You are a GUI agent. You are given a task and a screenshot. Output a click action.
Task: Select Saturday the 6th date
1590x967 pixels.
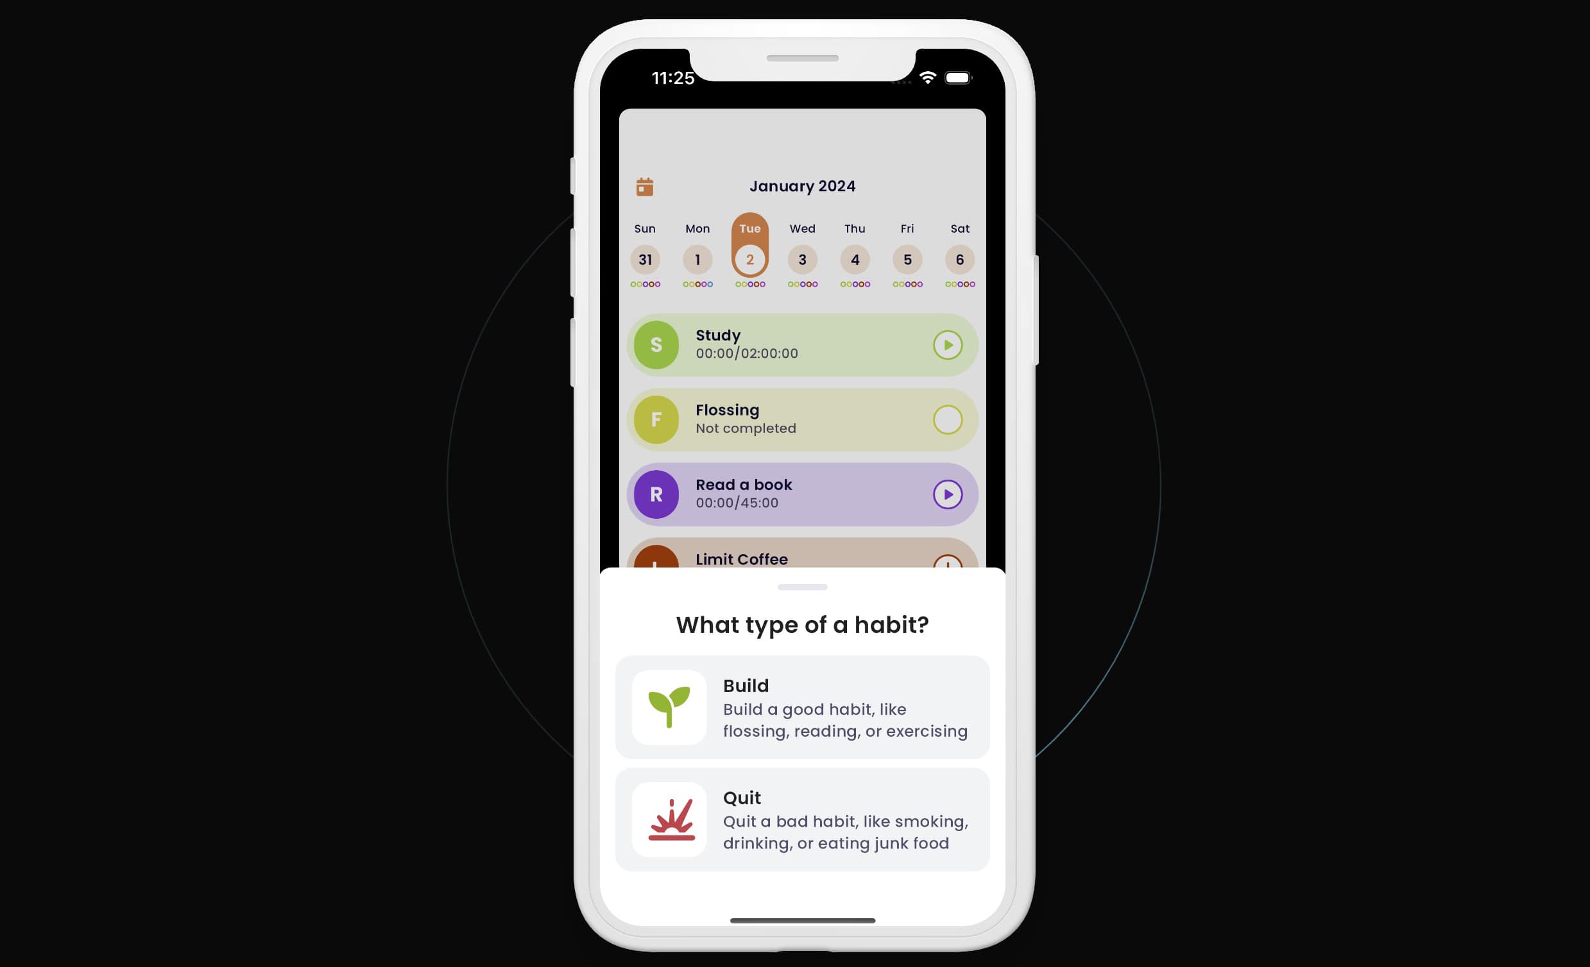tap(959, 259)
